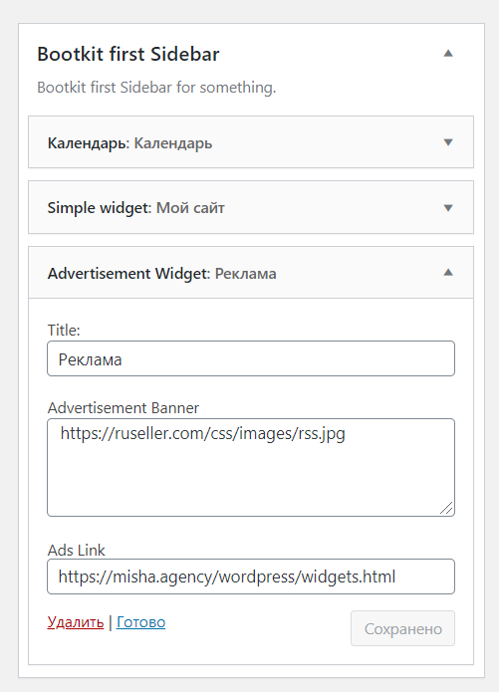Click the sidebar description text
The width and height of the screenshot is (499, 692).
(156, 88)
